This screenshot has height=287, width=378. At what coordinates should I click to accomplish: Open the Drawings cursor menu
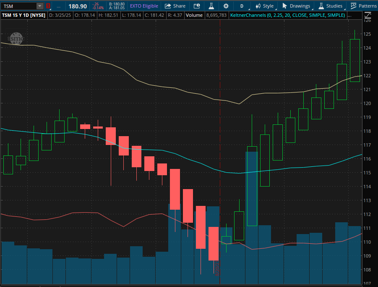click(296, 6)
